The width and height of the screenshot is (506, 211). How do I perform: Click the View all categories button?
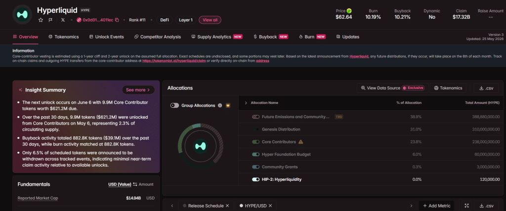coord(210,20)
